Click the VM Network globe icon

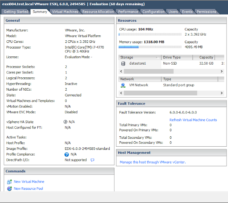click(123, 85)
